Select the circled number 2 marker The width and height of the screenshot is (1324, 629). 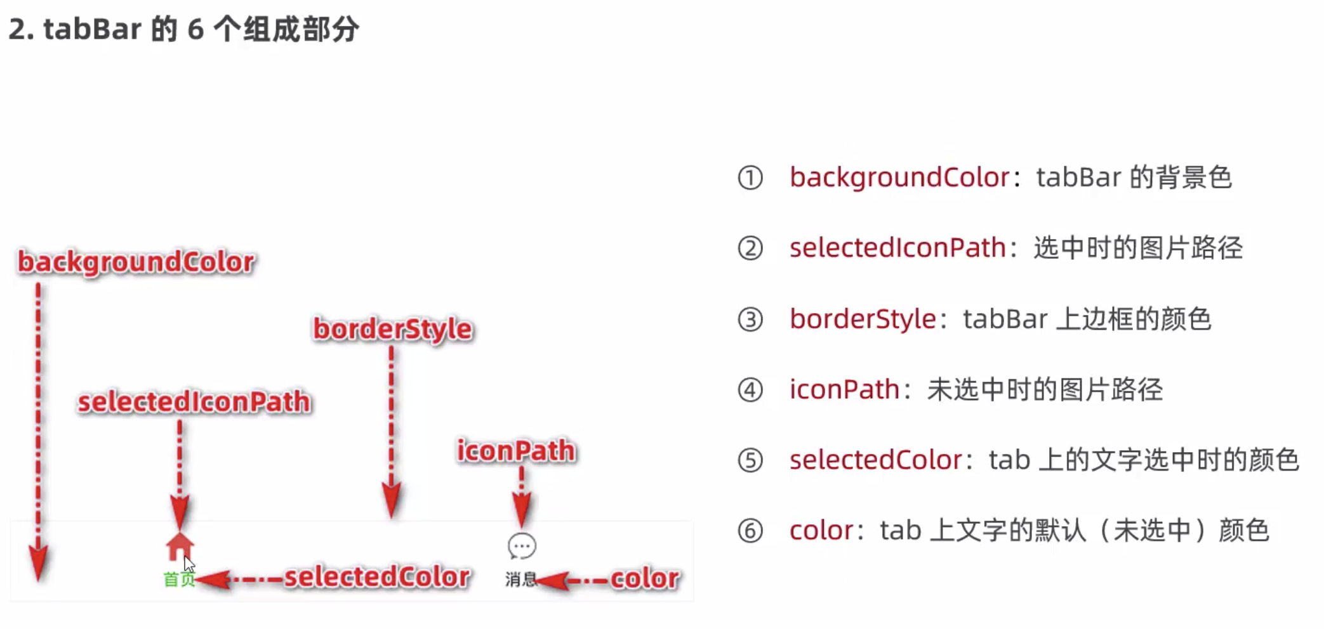[x=750, y=248]
